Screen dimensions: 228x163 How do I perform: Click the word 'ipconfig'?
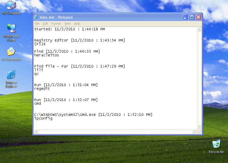point(43,118)
